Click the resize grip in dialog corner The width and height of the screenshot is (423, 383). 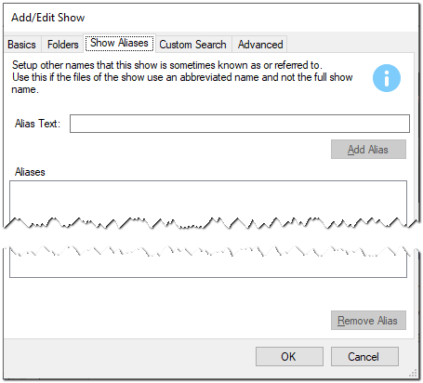click(x=413, y=374)
